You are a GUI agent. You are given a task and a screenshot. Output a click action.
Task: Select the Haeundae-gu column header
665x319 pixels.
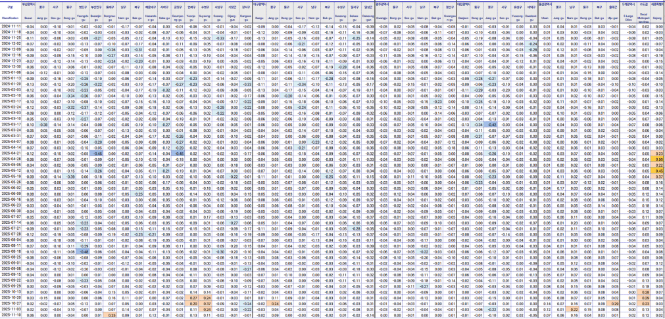[x=150, y=18]
